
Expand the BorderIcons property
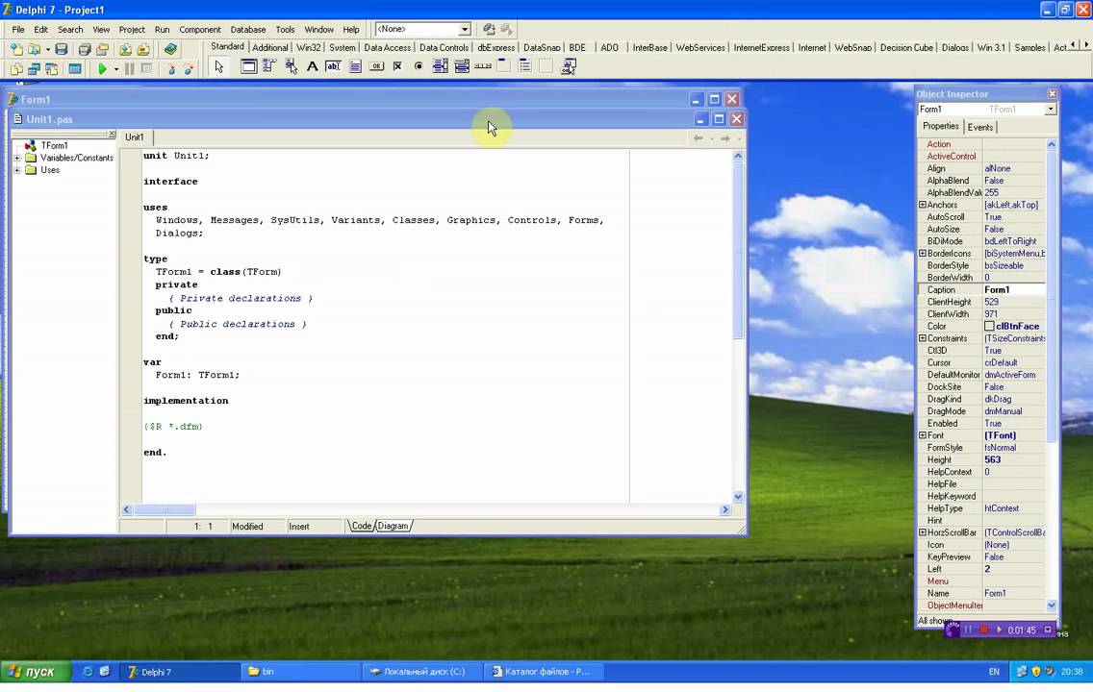tap(922, 254)
